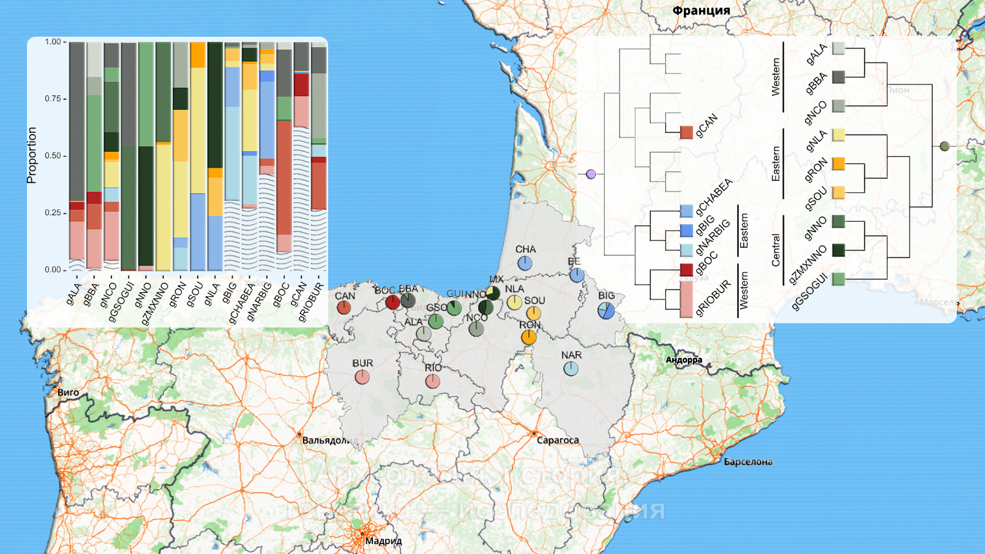Screen dimensions: 985x554
Task: Select the BE blue map marker
Action: (x=577, y=275)
